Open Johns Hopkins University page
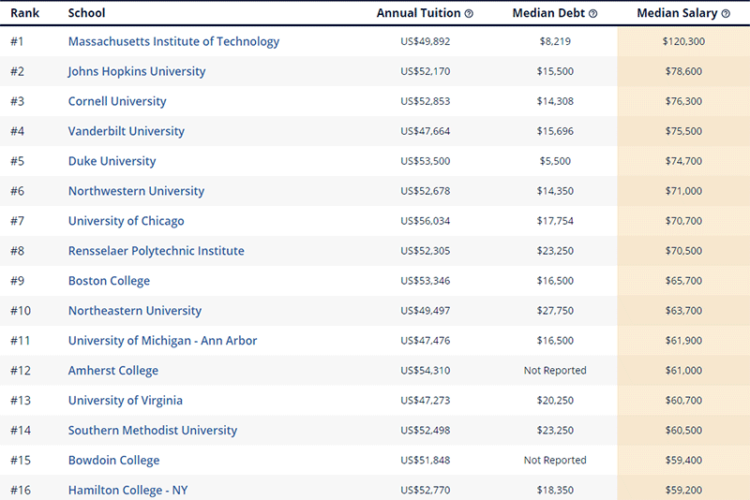The image size is (750, 500). point(137,71)
